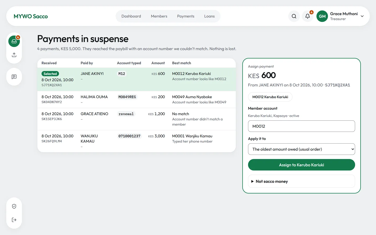Click the GM user avatar

pyautogui.click(x=322, y=16)
